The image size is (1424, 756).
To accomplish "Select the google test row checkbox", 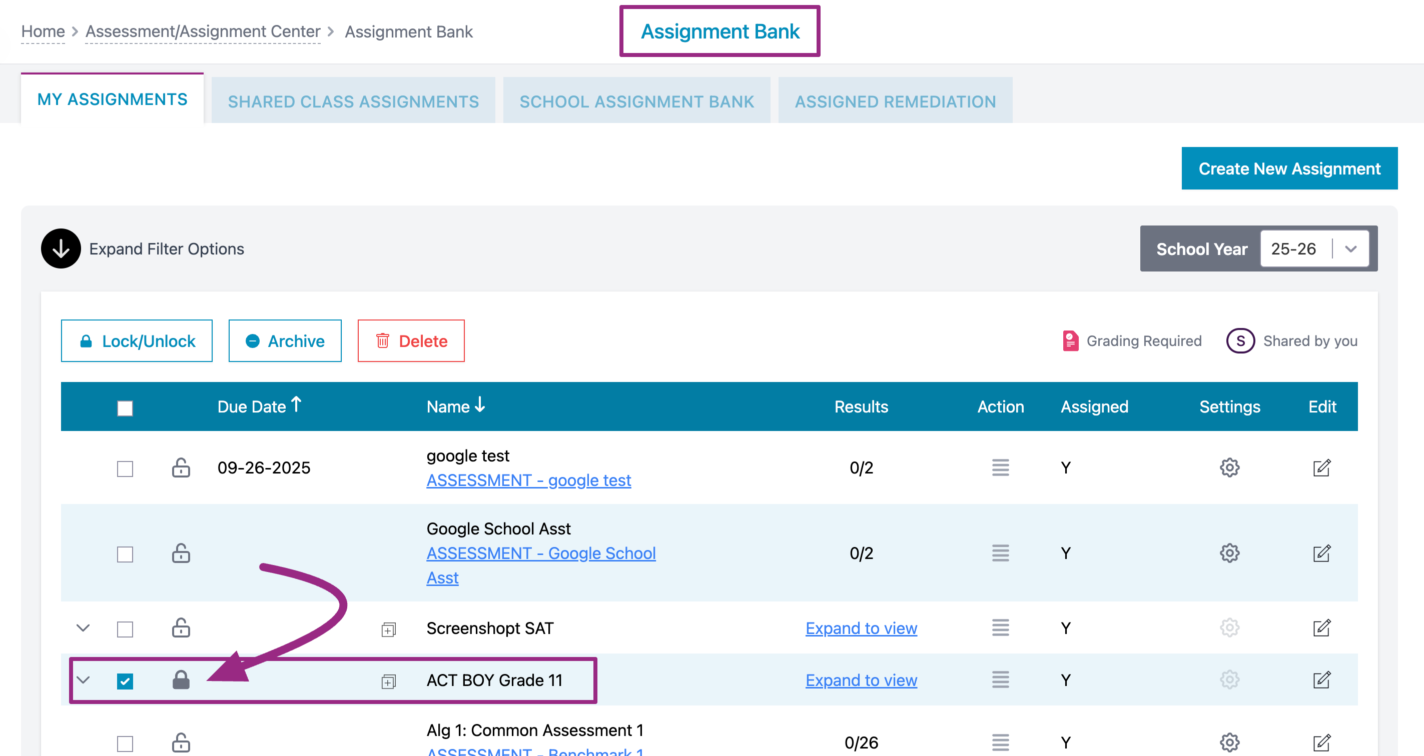I will [125, 469].
